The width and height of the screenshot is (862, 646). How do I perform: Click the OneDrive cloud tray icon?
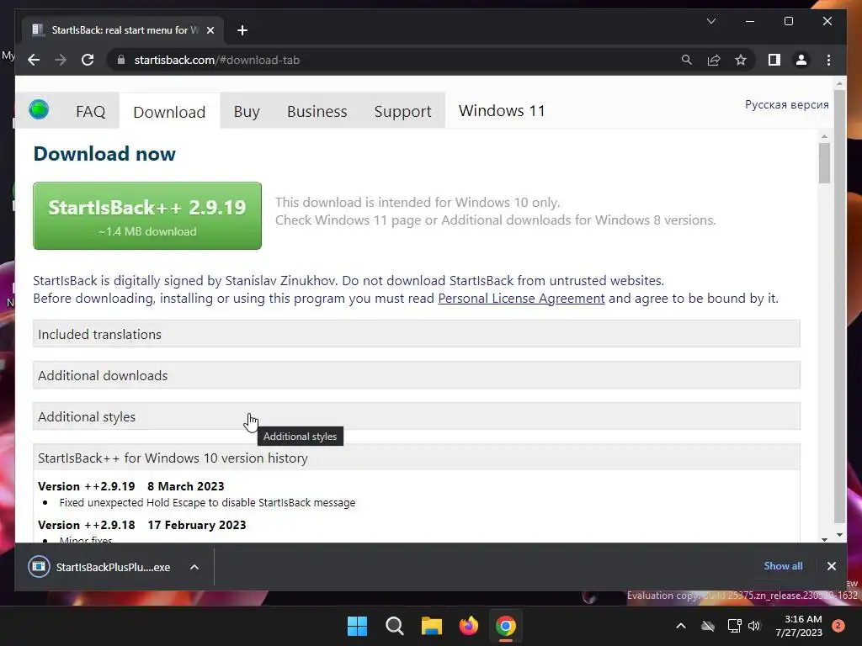tap(708, 626)
